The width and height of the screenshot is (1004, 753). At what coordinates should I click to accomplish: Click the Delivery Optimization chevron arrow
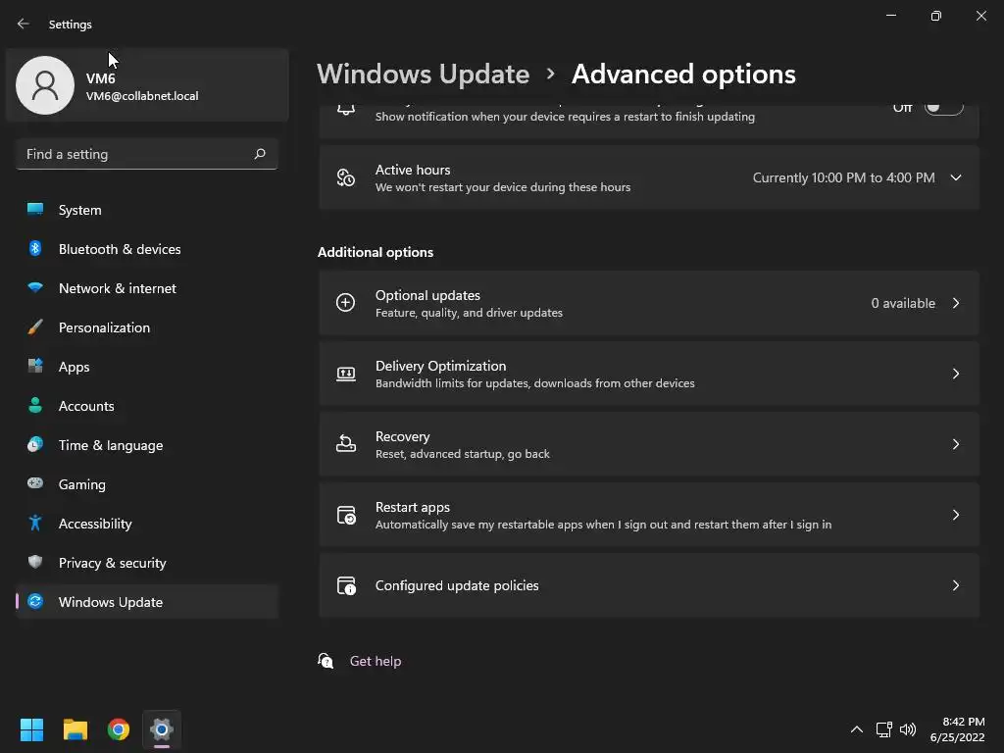coord(956,374)
